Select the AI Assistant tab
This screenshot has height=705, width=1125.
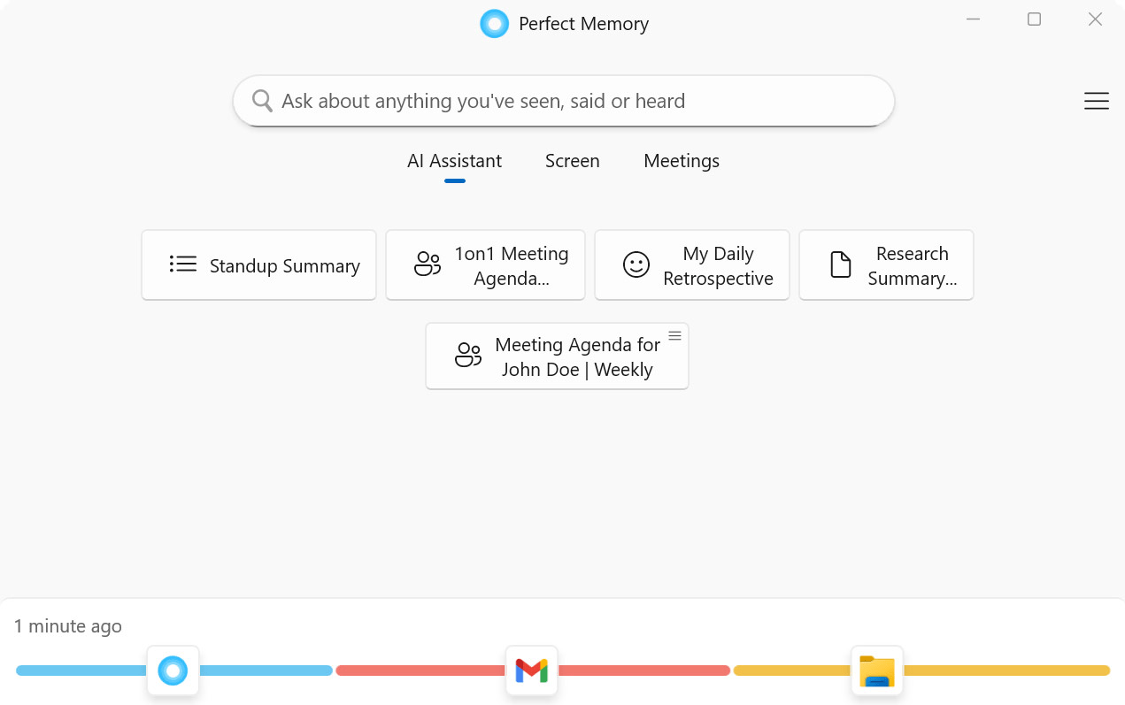pos(454,160)
